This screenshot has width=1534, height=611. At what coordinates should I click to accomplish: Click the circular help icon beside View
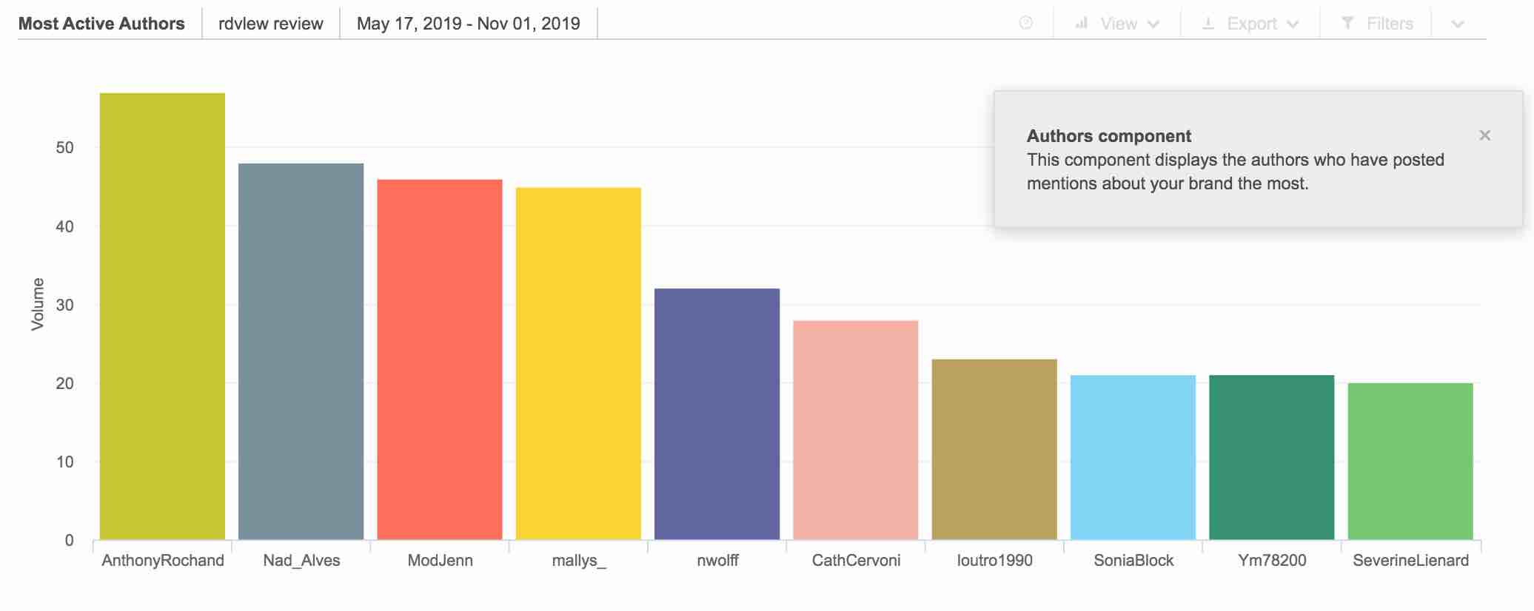coord(1026,23)
